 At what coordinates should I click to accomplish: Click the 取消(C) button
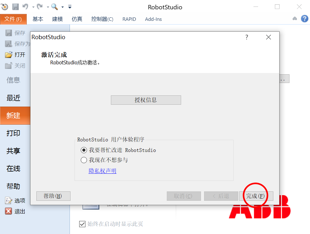point(184,196)
